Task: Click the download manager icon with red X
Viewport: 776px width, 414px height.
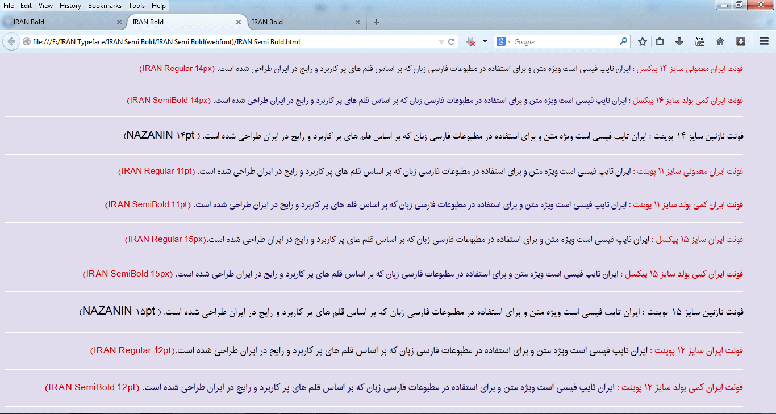Action: [x=470, y=41]
